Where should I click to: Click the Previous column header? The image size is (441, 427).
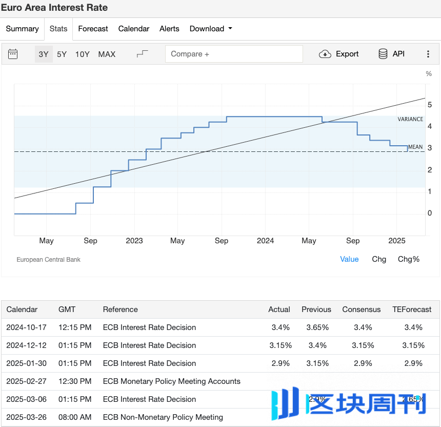[316, 309]
